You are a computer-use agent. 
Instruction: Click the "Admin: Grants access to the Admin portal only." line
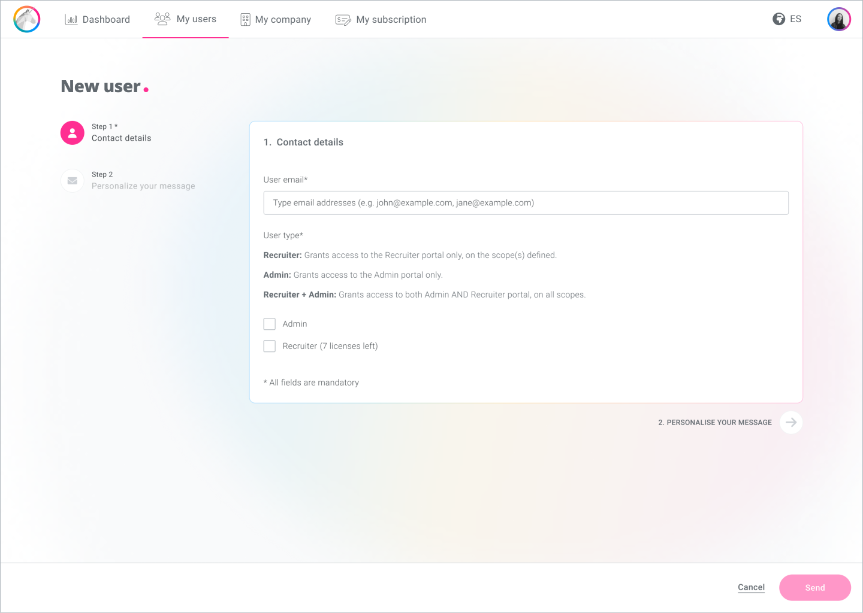click(x=353, y=275)
